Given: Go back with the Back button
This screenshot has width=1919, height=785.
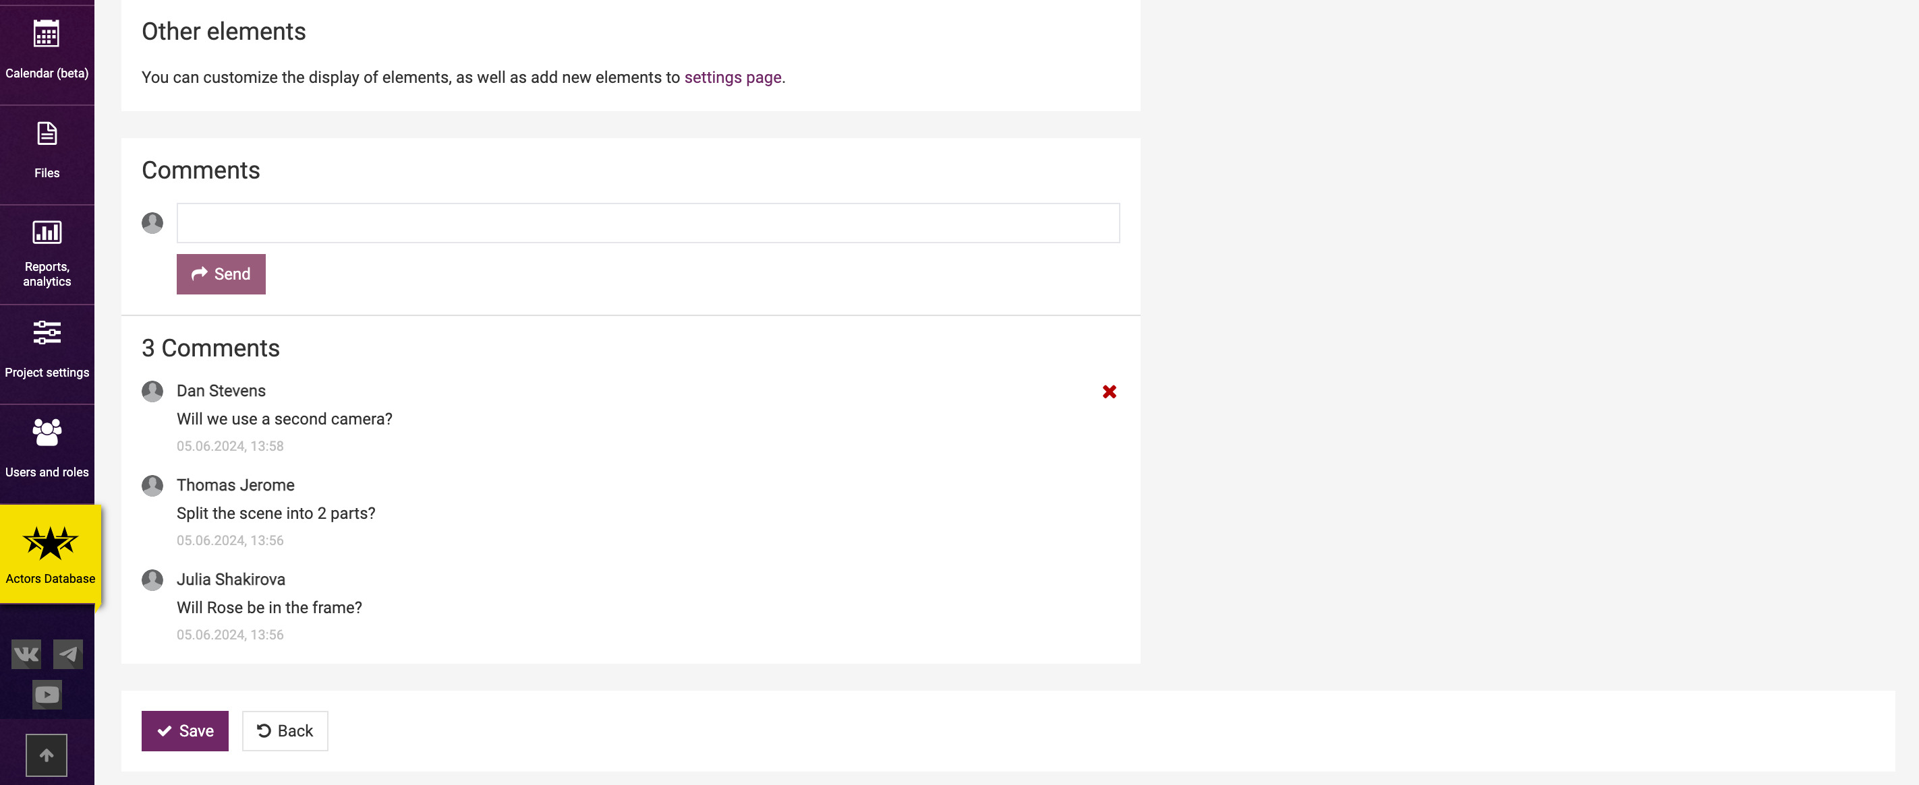Looking at the screenshot, I should (x=285, y=731).
